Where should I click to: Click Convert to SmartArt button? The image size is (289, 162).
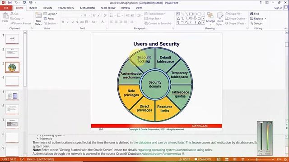click(158, 23)
